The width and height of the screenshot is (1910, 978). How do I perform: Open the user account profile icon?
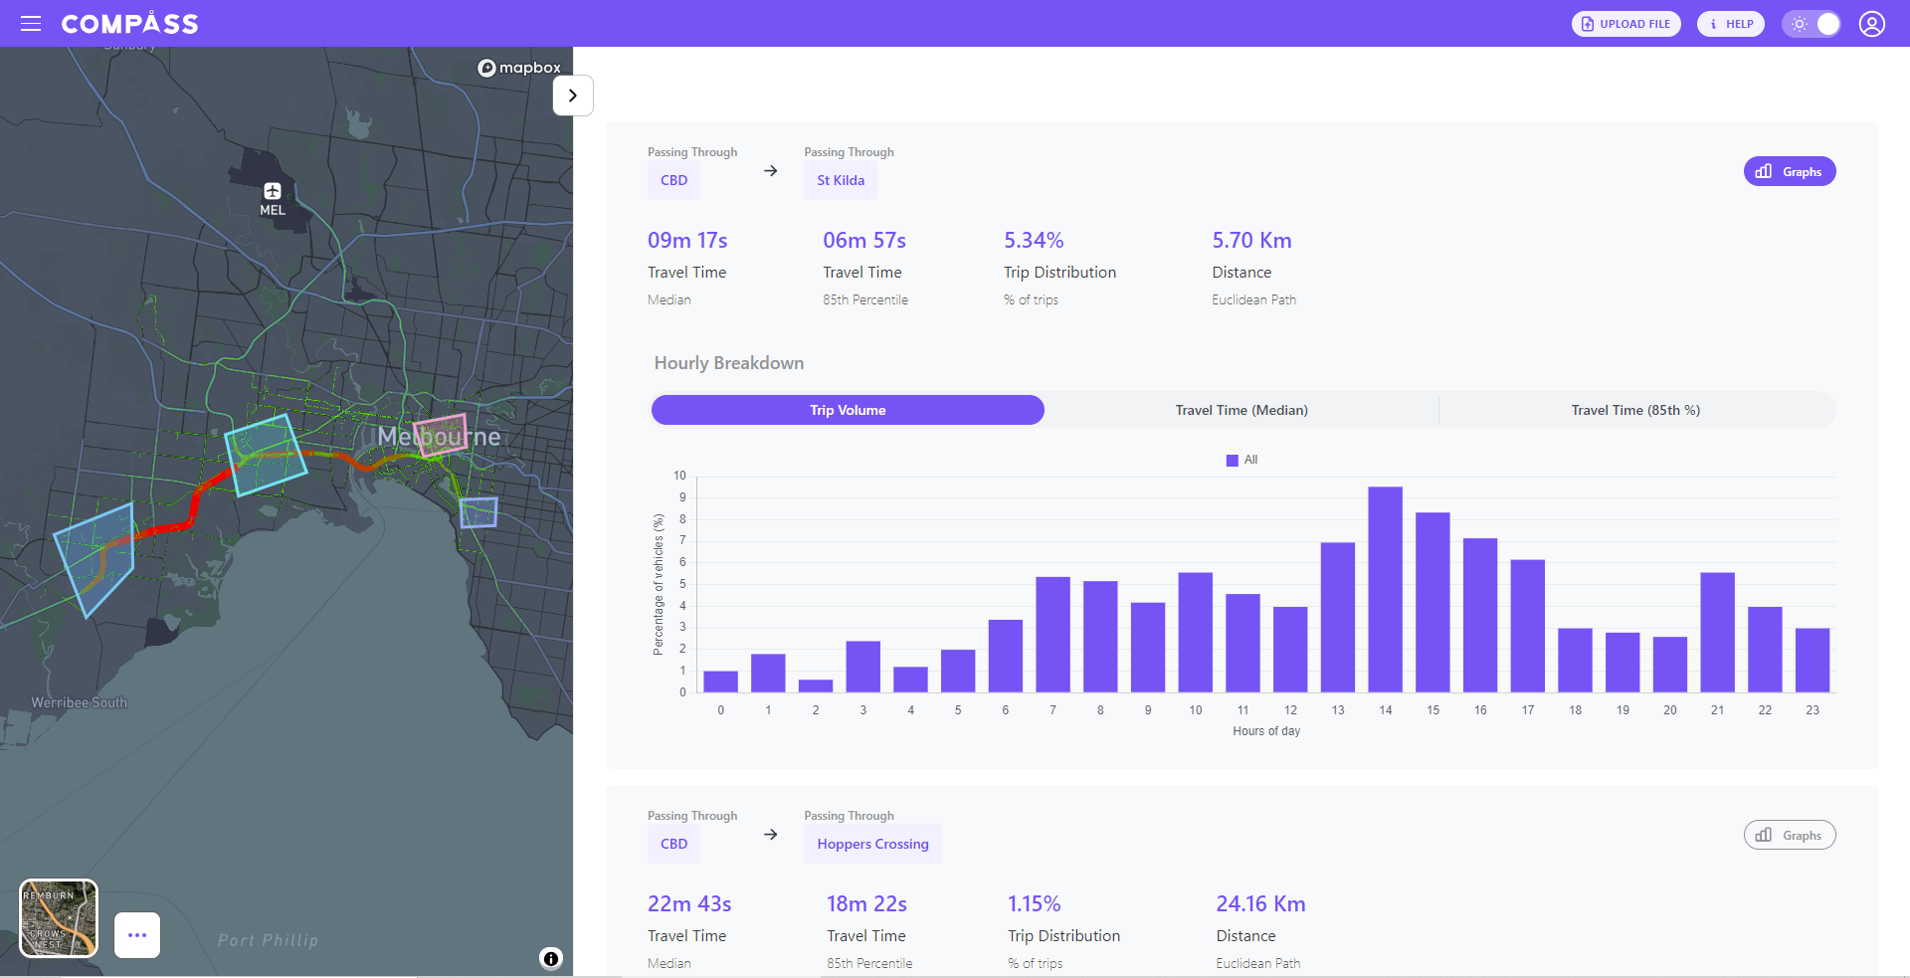(1871, 24)
